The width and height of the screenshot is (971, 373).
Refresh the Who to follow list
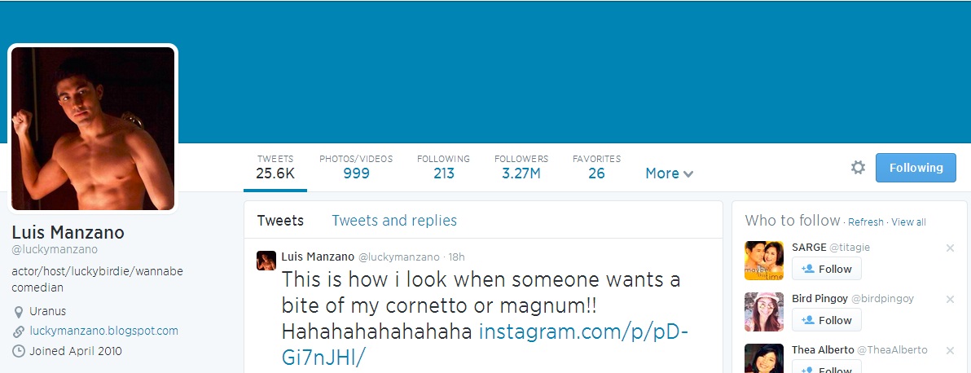click(x=866, y=222)
